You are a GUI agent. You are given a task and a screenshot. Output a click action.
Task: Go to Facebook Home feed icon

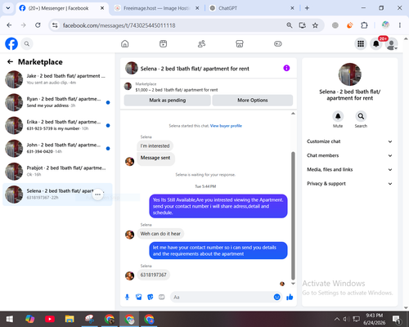tap(125, 43)
